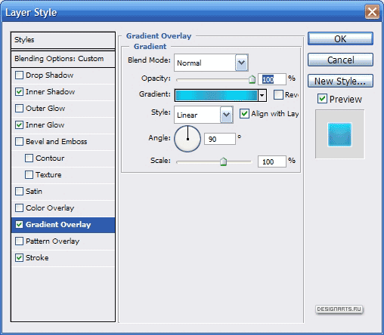Uncheck the Gradient Overlay checkbox
Viewport: 384px width, 335px height.
click(19, 225)
